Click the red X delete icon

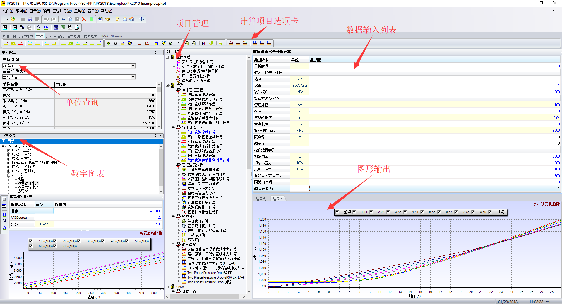coord(84,19)
